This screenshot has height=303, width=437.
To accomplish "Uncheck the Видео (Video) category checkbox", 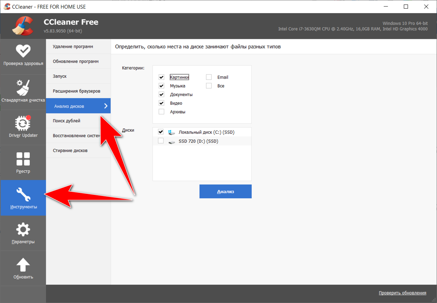I will pos(161,103).
